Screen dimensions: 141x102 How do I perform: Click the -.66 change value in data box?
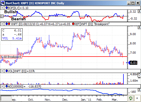tap(18, 34)
